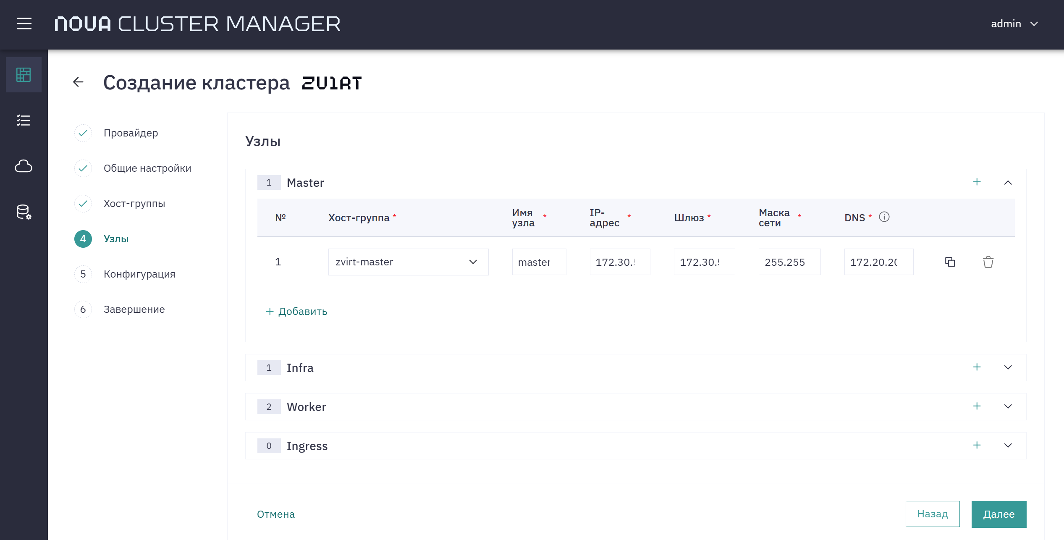This screenshot has width=1064, height=540.
Task: Expand the Worker section
Action: [1008, 406]
